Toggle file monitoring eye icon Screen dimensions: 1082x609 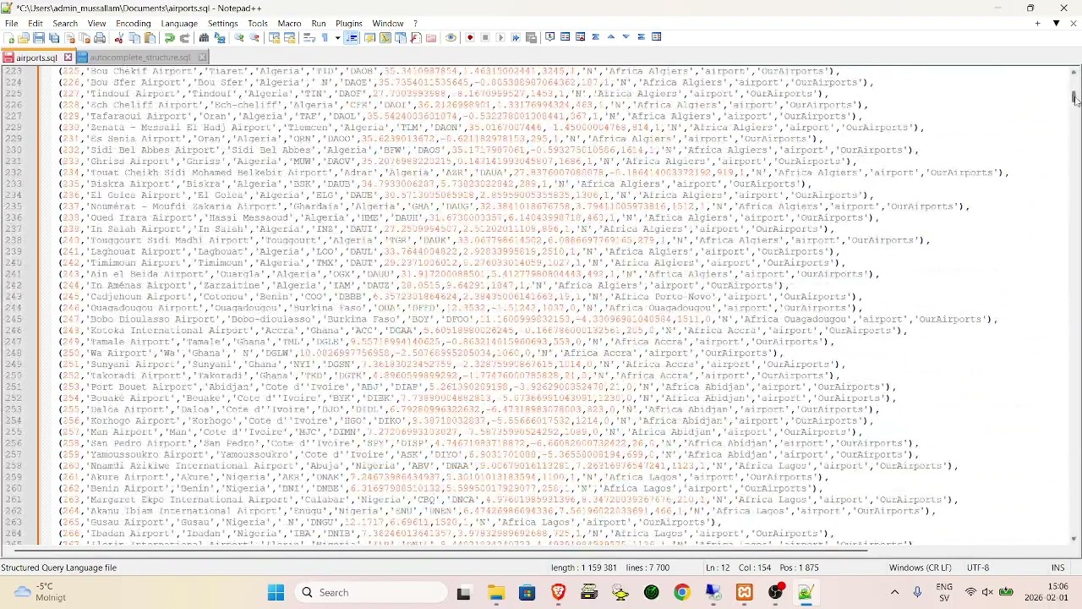(x=451, y=37)
